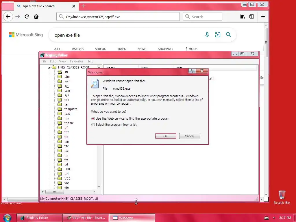296x222 pixels.
Task: Expand the .sys registry key
Action: (x=54, y=95)
